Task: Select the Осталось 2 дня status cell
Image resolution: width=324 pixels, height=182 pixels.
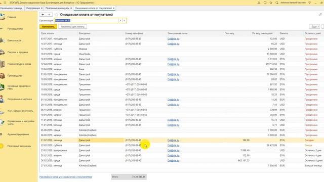Action: click(314, 151)
